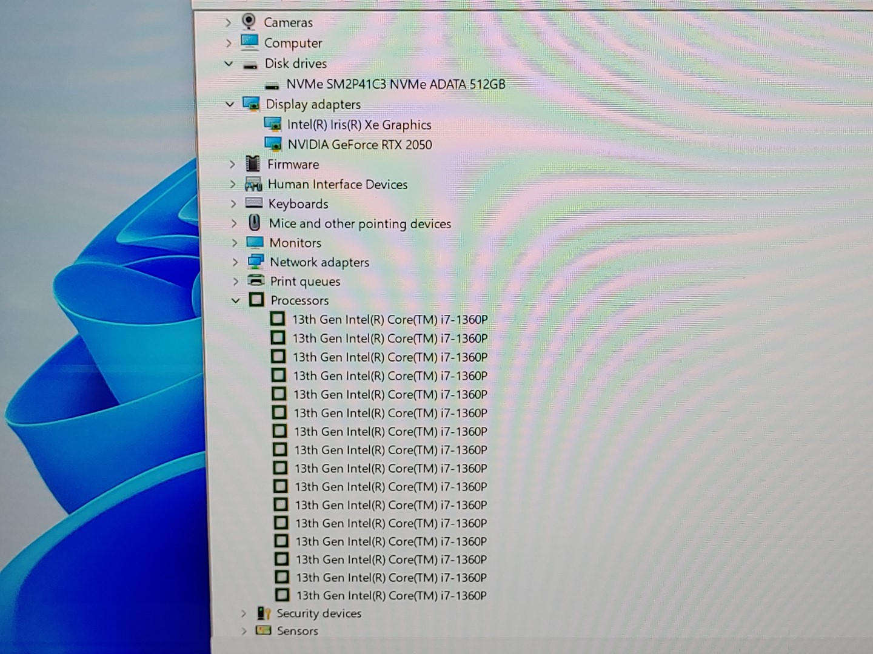Click the Firmware chip icon

pyautogui.click(x=253, y=163)
